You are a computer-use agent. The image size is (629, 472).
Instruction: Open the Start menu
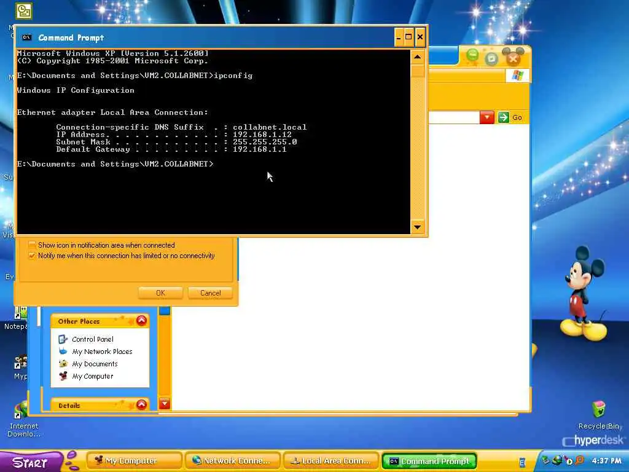click(31, 462)
